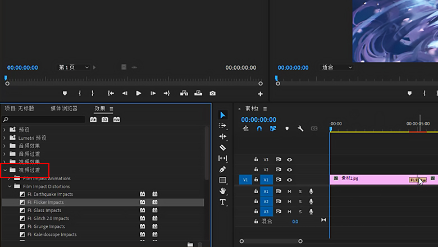Toggle the lock on track V3

(256, 159)
